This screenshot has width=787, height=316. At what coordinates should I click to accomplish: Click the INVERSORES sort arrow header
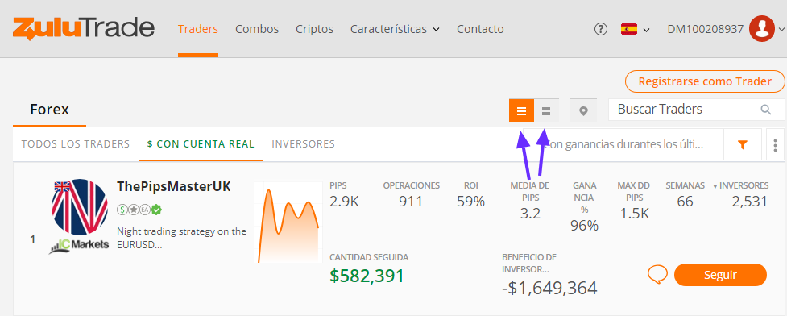click(x=740, y=185)
